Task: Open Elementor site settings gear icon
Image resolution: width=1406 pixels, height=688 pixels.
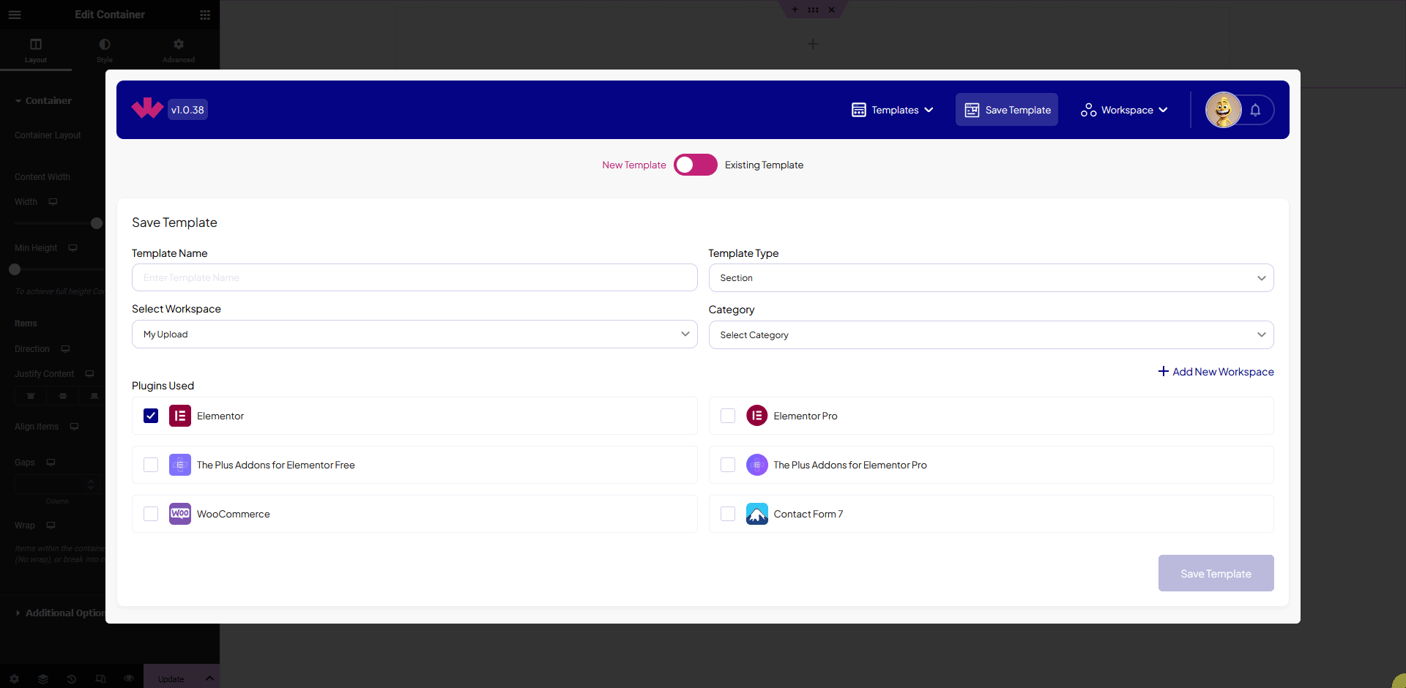Action: pos(14,678)
